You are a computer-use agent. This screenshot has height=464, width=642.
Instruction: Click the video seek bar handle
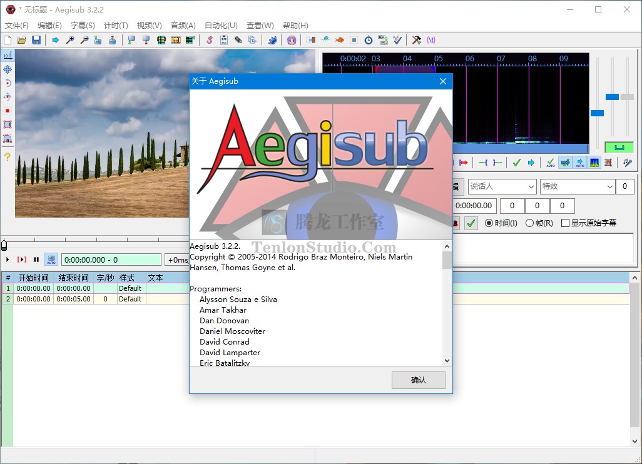click(4, 245)
